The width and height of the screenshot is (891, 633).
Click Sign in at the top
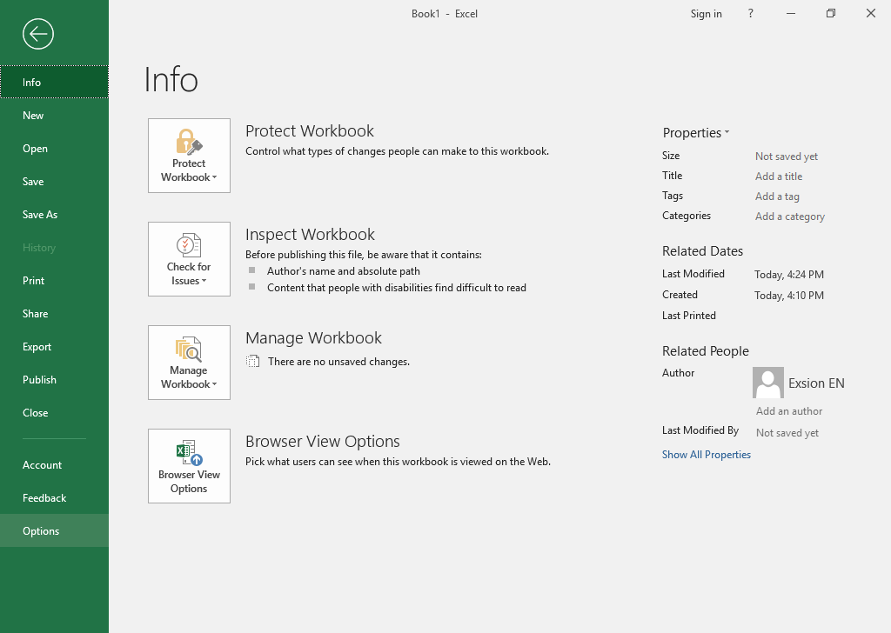pos(706,14)
